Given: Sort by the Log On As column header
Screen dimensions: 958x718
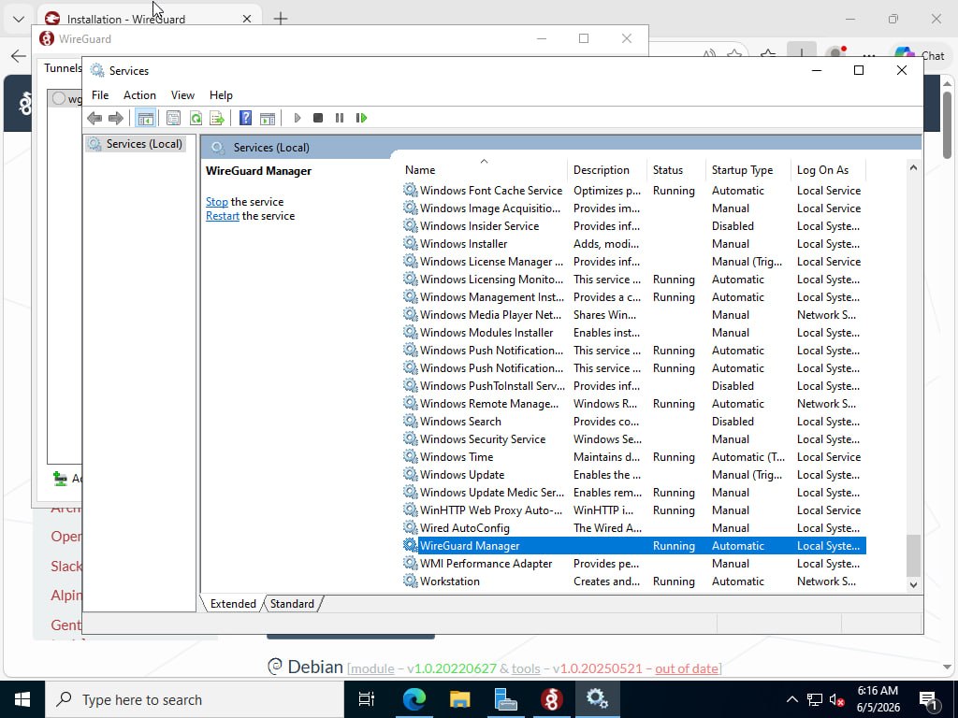Looking at the screenshot, I should tap(829, 170).
